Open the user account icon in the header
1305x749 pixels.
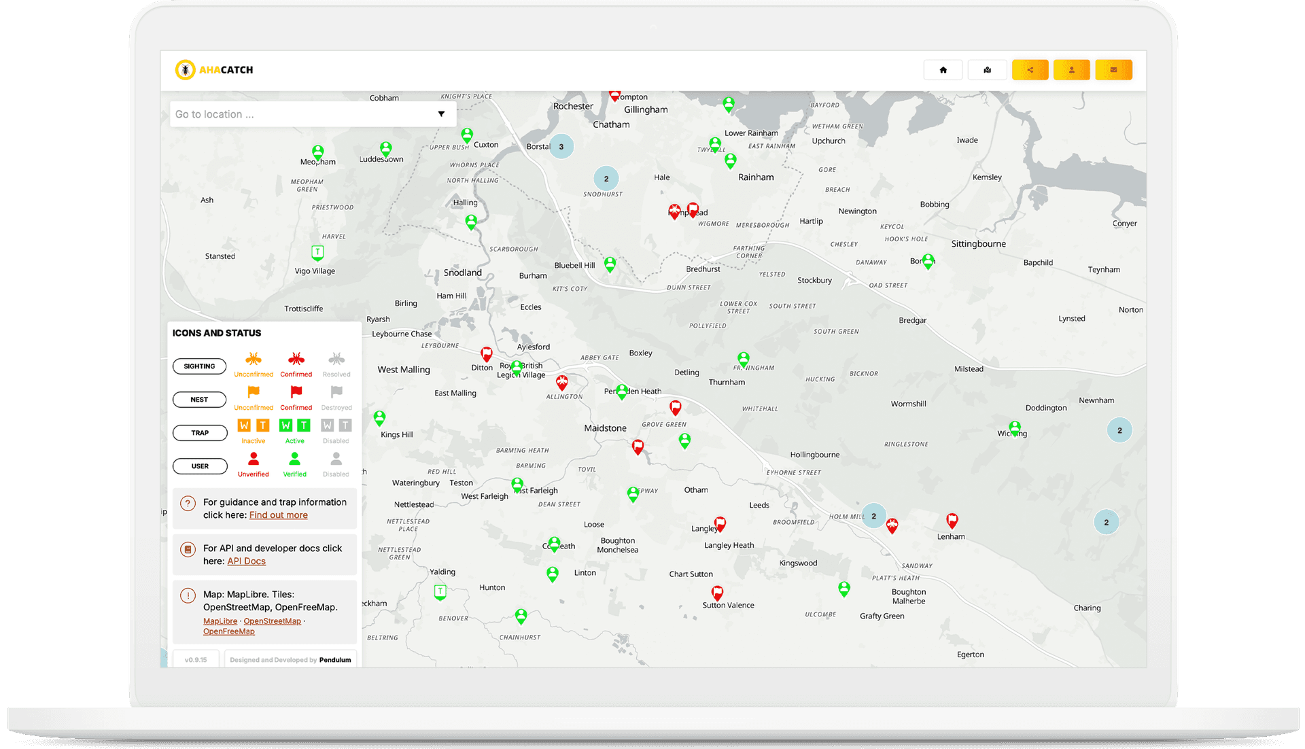click(1072, 69)
